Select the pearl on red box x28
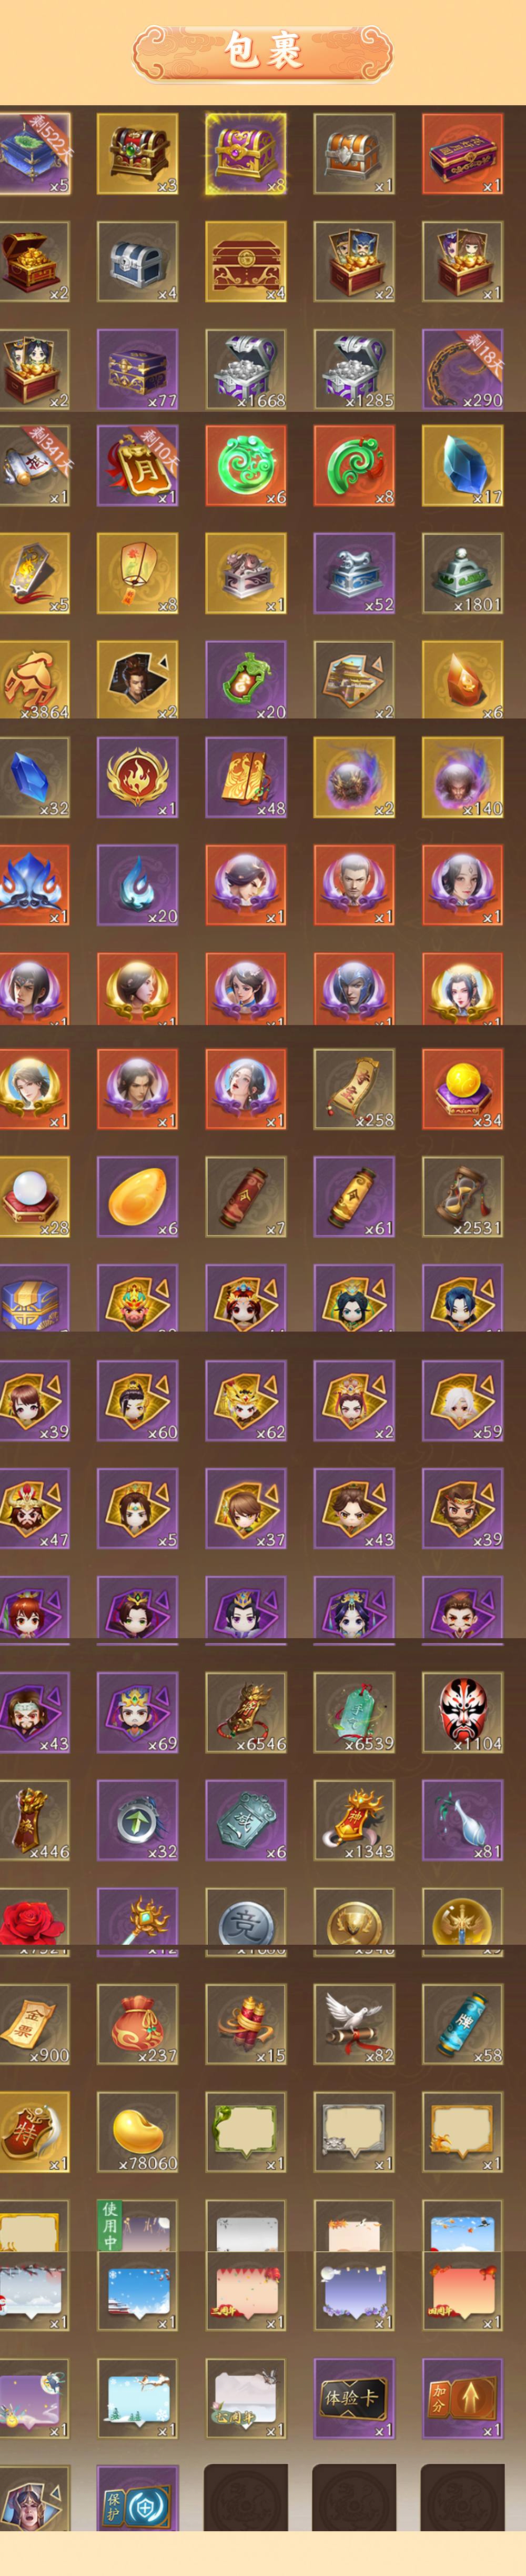 coord(33,1196)
